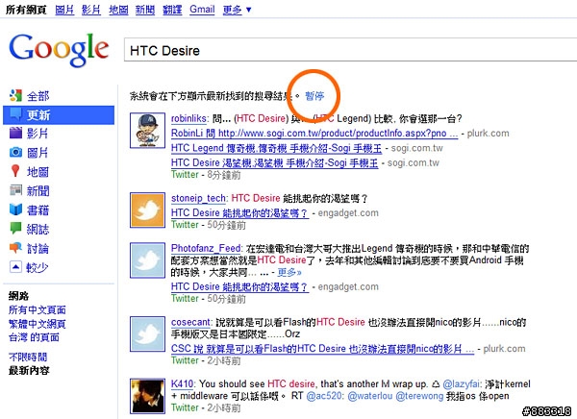Click Twitter source under cosecant post

pos(185,360)
